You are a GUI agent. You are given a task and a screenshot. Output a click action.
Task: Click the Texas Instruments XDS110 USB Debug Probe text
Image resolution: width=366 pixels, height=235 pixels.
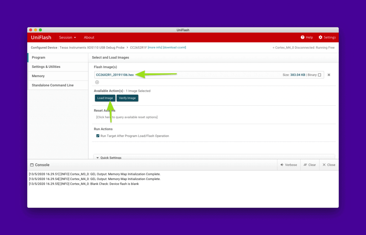92,47
